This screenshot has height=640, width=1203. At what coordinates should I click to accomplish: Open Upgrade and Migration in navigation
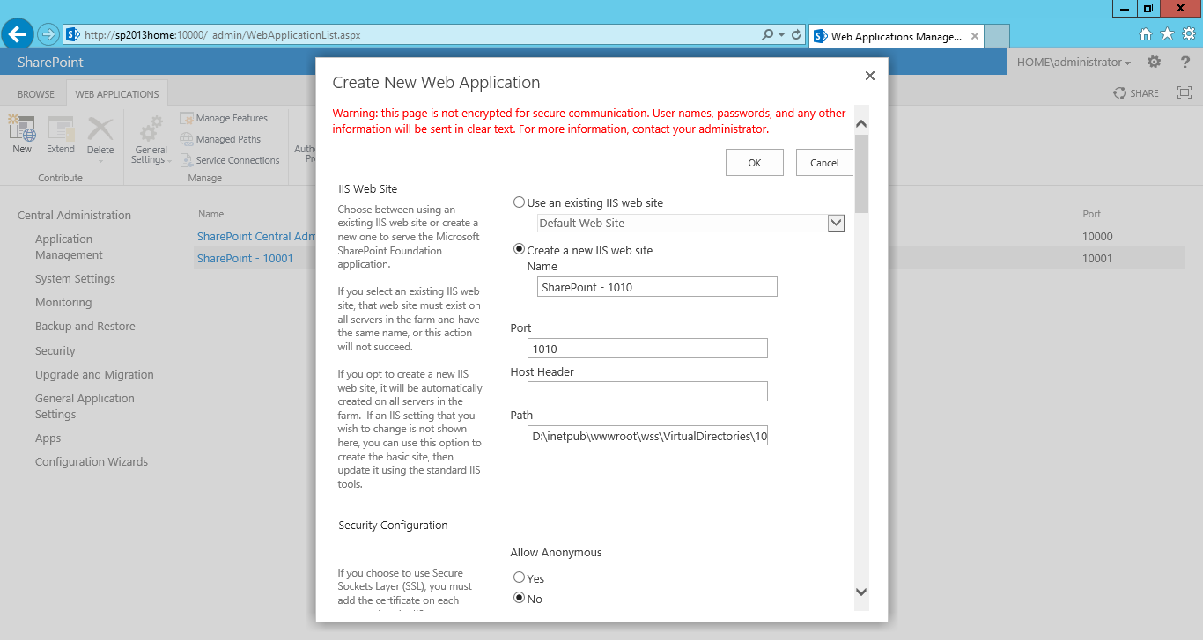click(94, 374)
